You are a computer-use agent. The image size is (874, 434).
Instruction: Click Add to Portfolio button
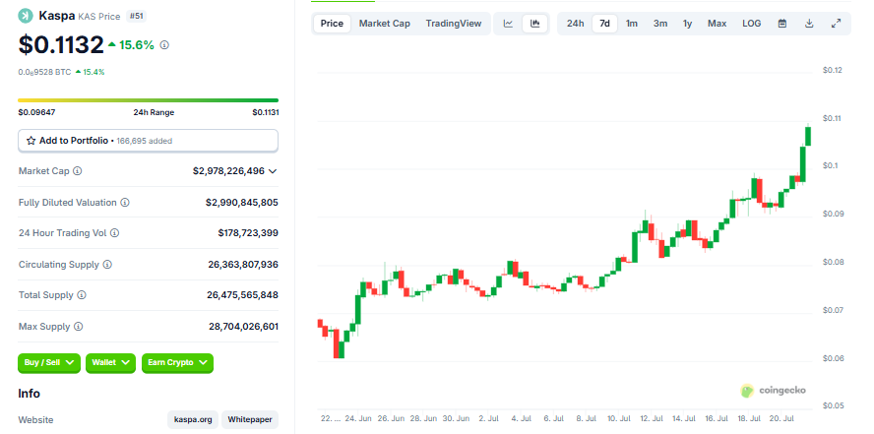[148, 141]
